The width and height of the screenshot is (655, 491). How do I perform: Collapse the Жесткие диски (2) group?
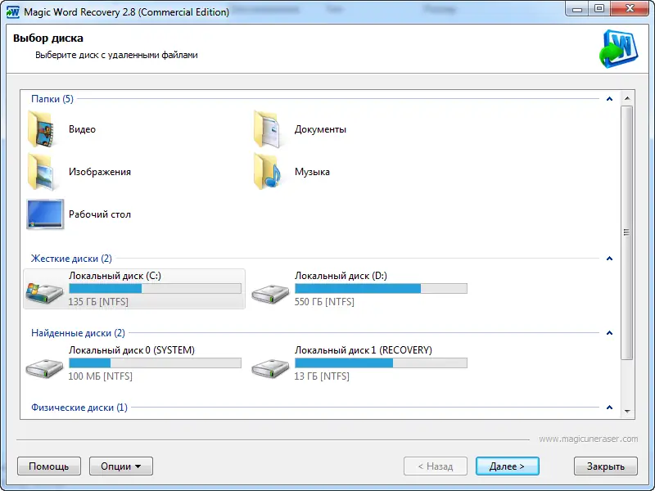(609, 259)
